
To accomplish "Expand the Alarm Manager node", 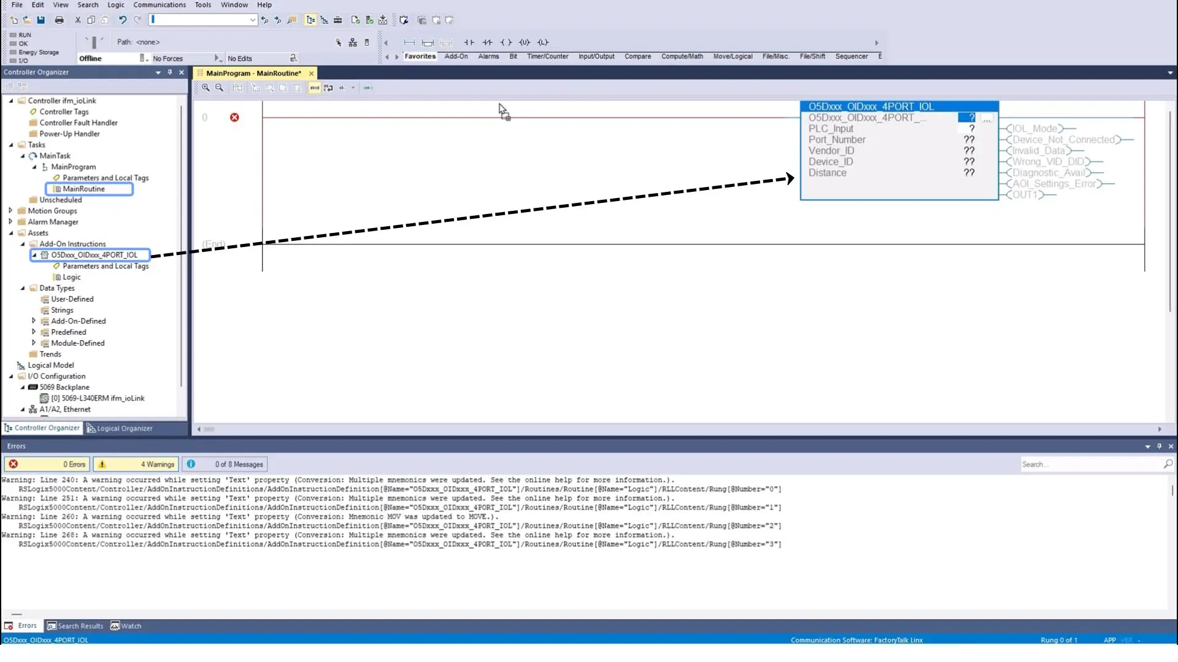I will tap(10, 222).
